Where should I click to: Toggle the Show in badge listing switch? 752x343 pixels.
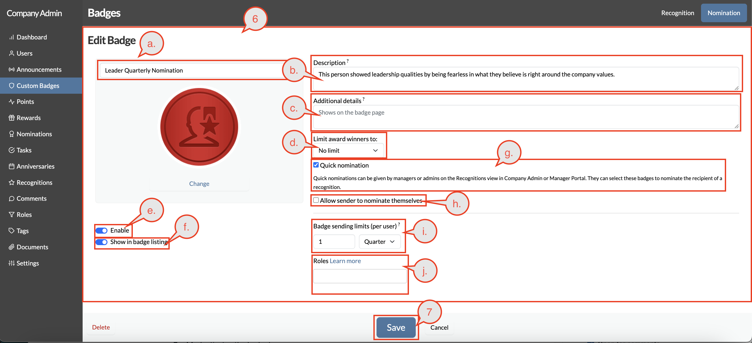pos(102,242)
